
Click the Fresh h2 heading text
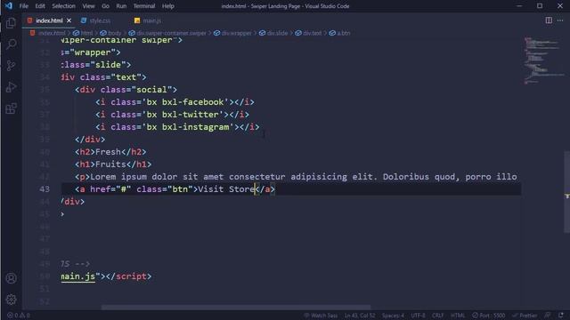[x=108, y=152]
